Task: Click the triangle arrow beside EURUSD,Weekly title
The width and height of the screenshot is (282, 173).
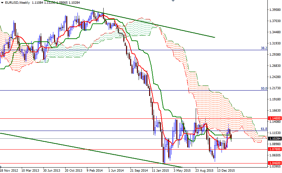Action: pos(2,2)
